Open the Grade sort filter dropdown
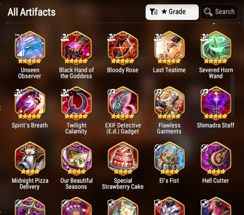The image size is (244, 215). pyautogui.click(x=172, y=12)
